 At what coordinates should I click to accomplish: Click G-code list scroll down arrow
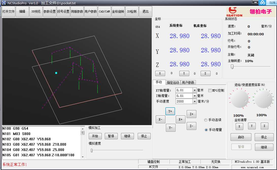pyautogui.click(x=82, y=157)
